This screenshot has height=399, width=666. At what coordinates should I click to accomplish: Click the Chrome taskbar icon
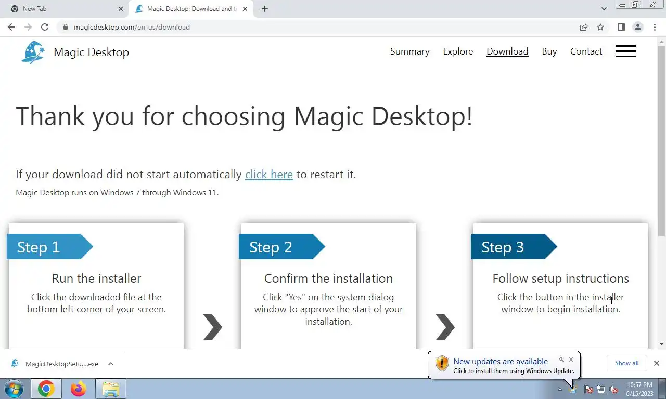pos(46,389)
